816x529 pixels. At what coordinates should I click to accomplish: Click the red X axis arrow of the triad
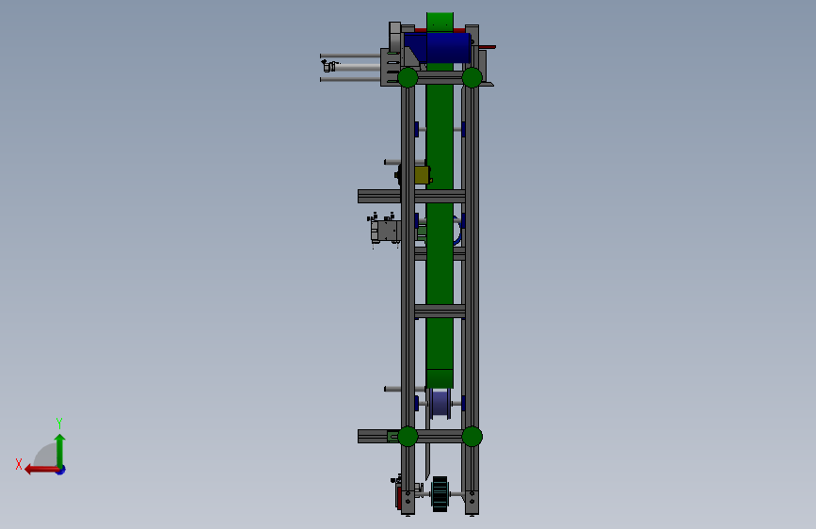tap(40, 470)
